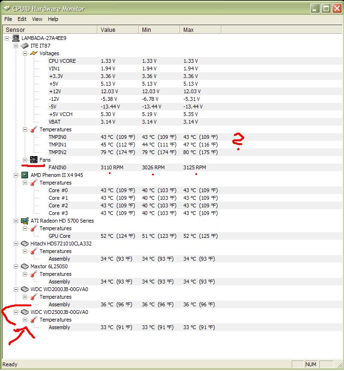
Task: Select the TMPIN2 temperature row
Action: tap(195, 152)
